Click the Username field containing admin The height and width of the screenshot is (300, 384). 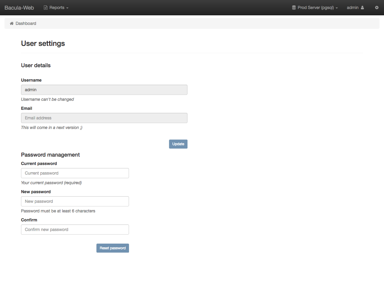point(104,90)
